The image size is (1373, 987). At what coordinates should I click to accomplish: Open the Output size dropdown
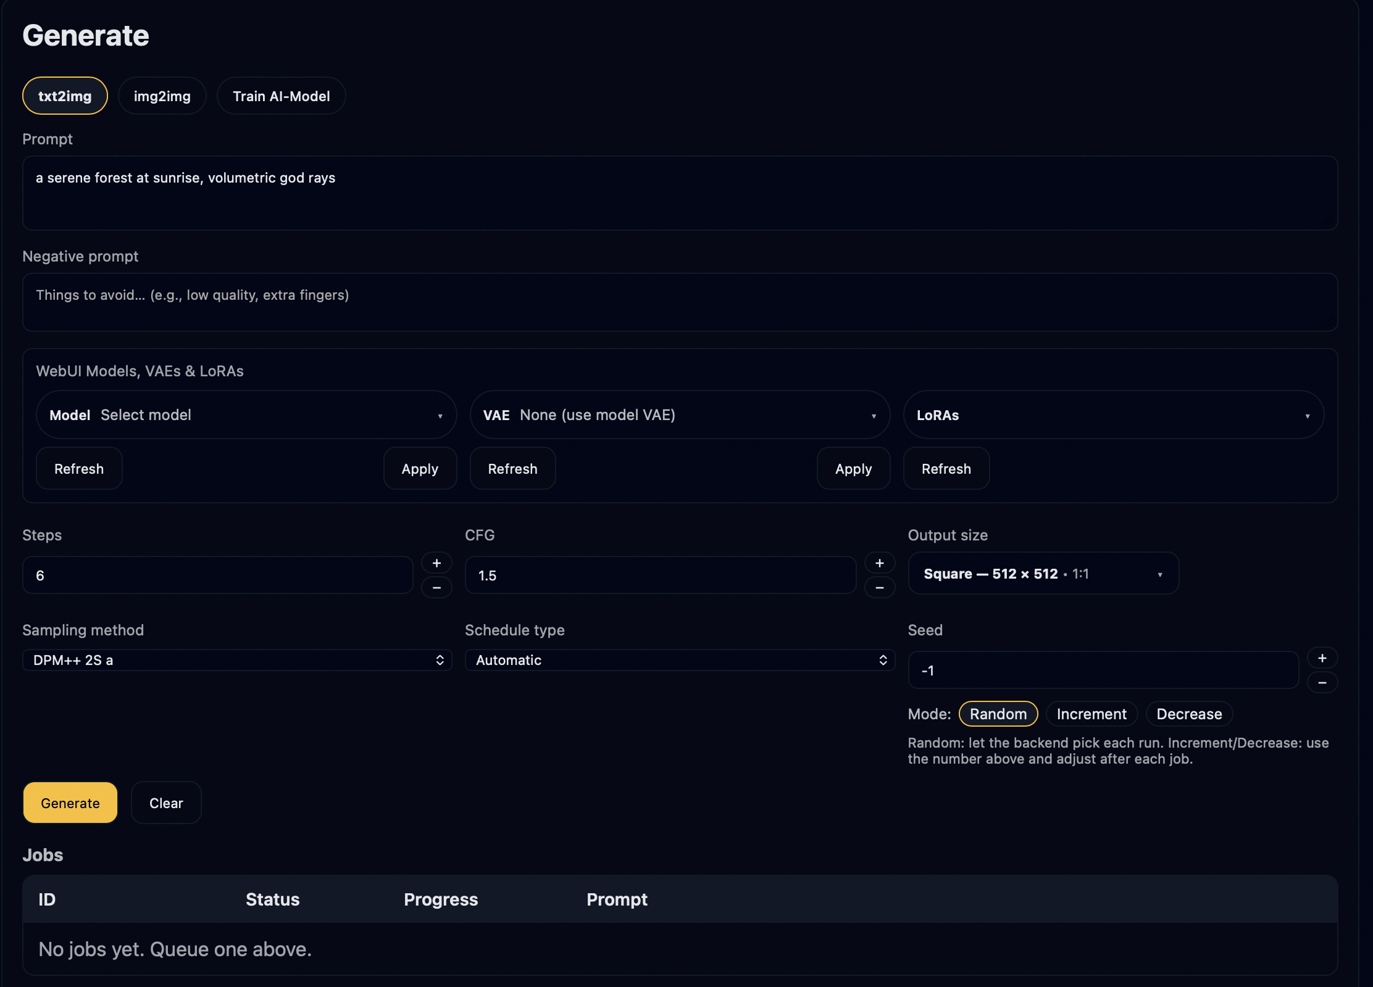[x=1043, y=574]
